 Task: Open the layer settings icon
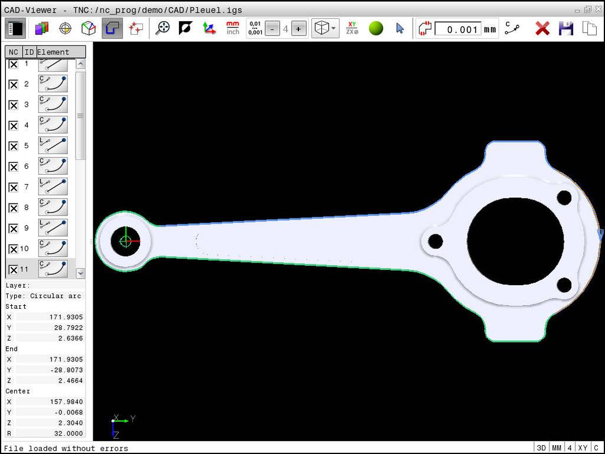point(42,28)
